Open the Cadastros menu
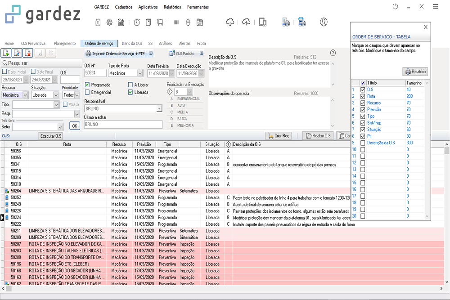 (x=124, y=7)
